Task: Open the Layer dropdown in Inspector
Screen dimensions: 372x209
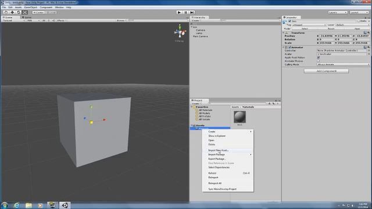Action: 353,25
